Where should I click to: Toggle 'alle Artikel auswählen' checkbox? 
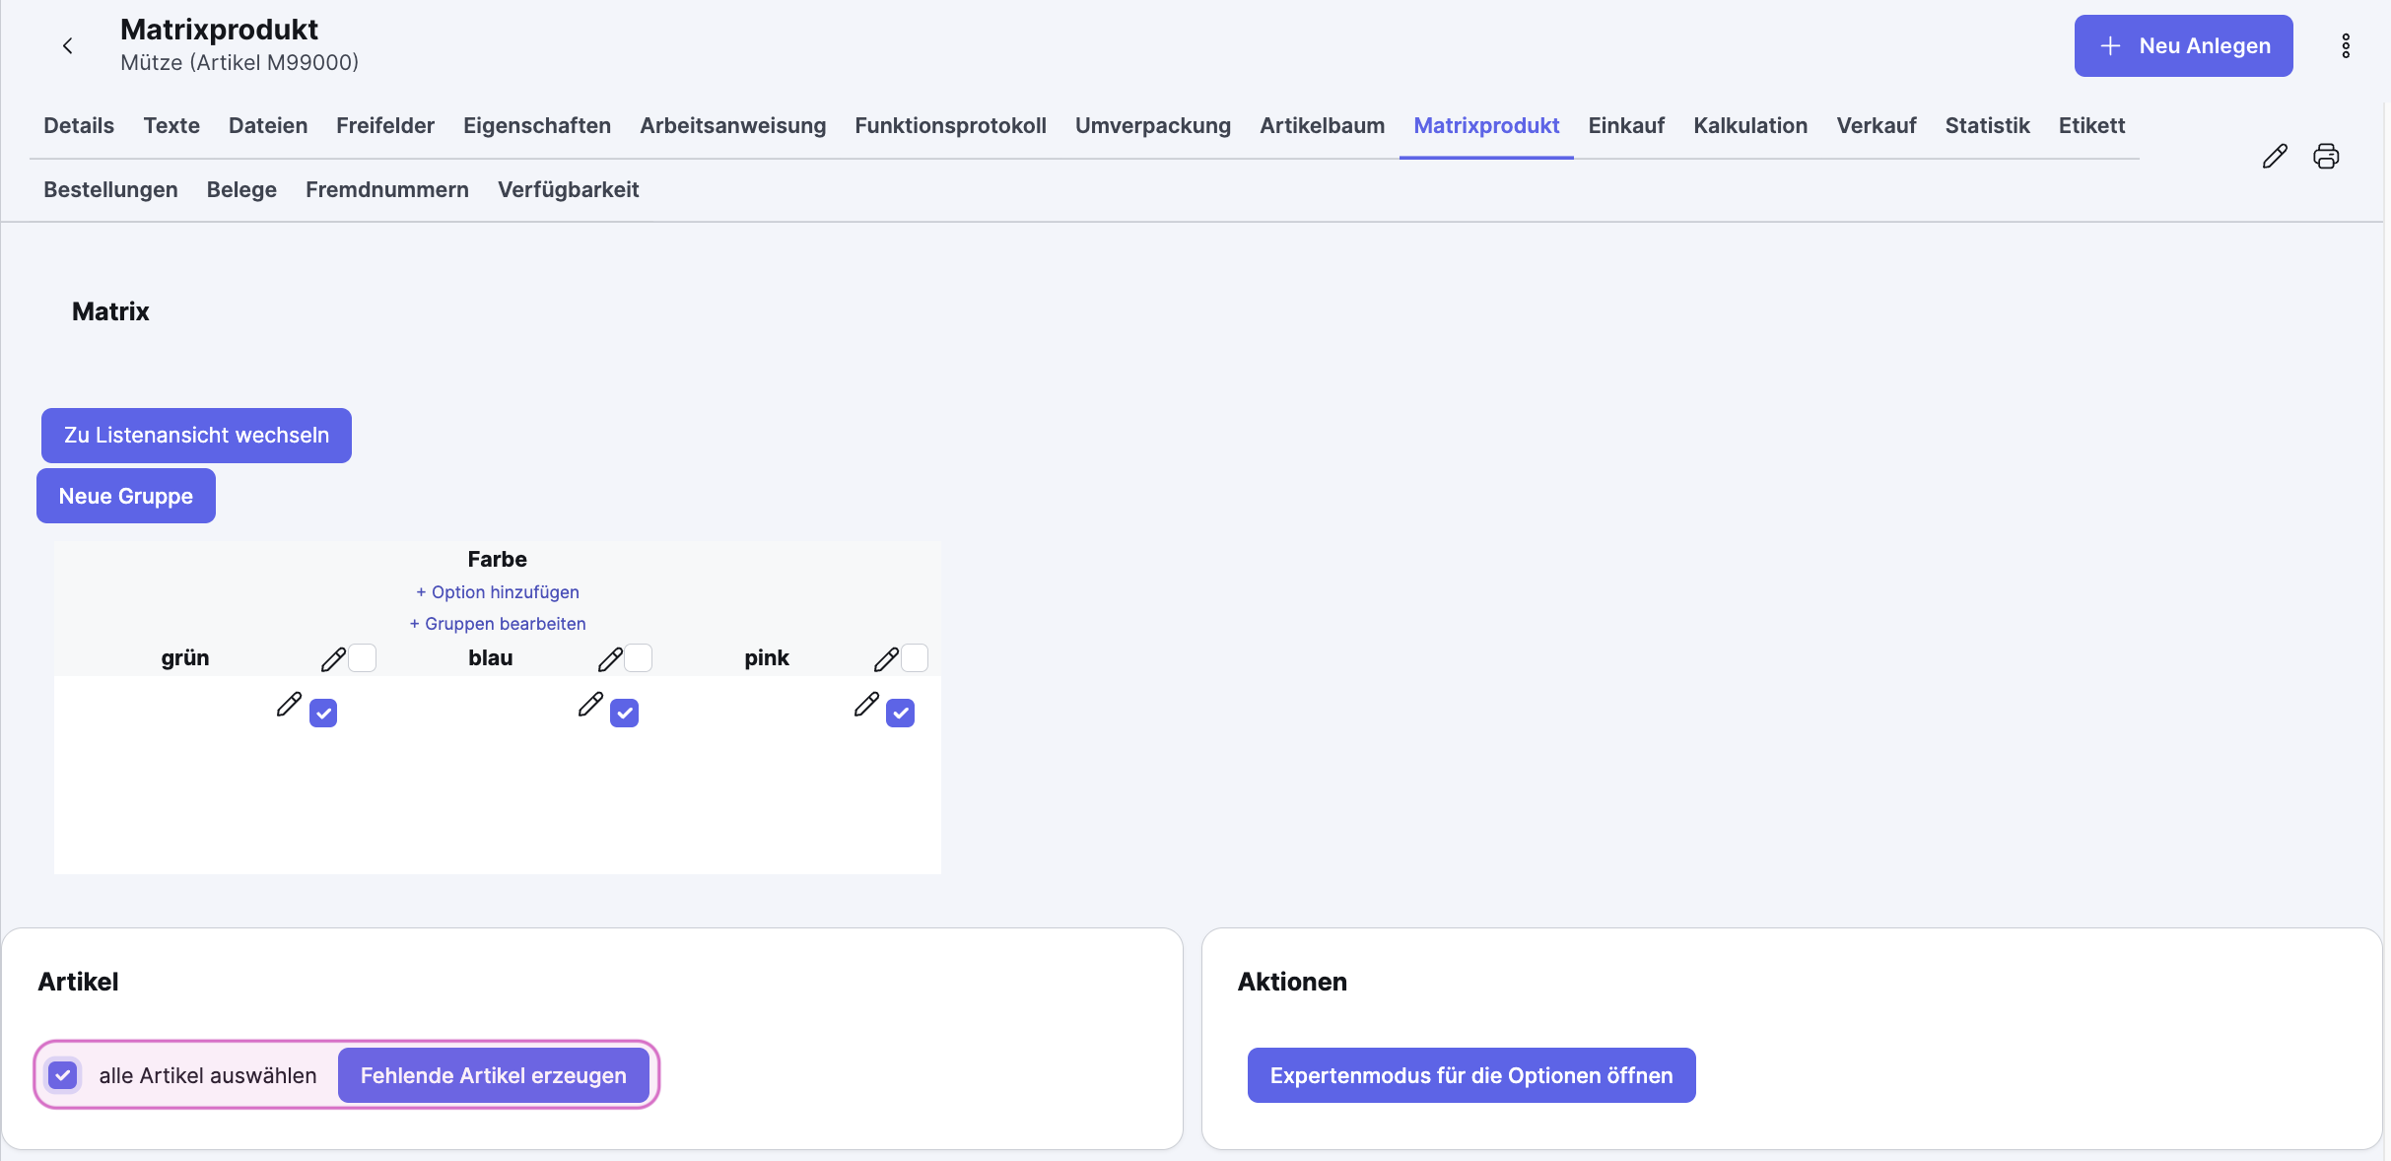[x=63, y=1074]
